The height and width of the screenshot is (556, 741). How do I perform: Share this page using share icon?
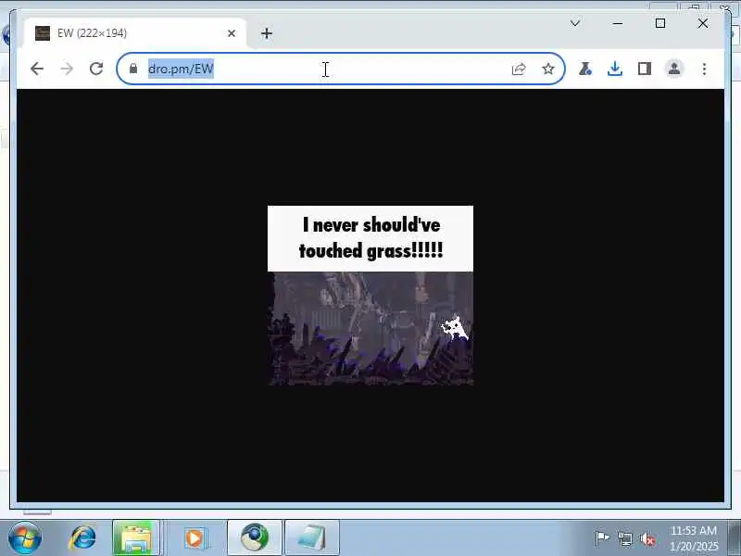(x=519, y=69)
